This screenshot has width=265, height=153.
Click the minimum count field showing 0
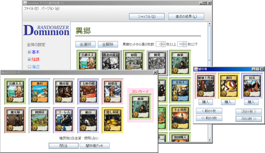pos(159,44)
